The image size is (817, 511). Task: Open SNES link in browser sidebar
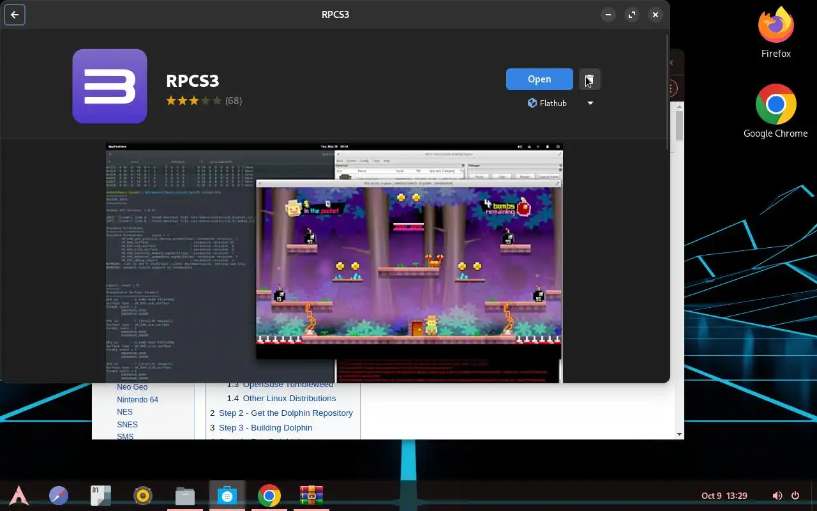click(127, 424)
